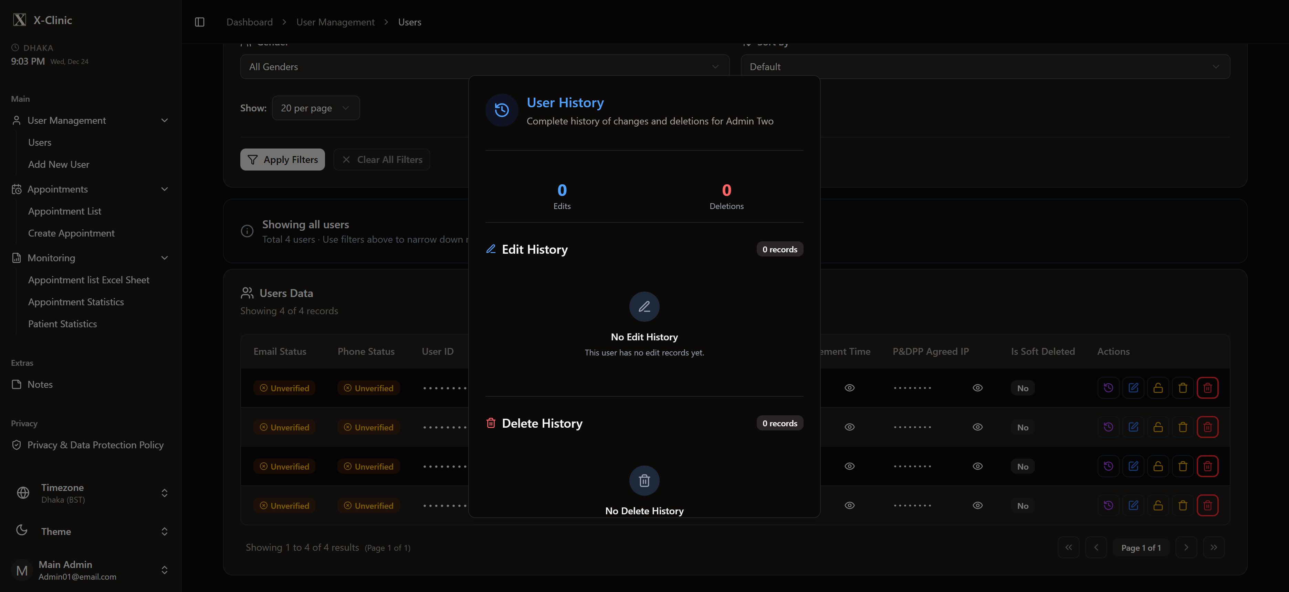Open Main Admin account menu
The height and width of the screenshot is (592, 1289).
click(x=90, y=570)
